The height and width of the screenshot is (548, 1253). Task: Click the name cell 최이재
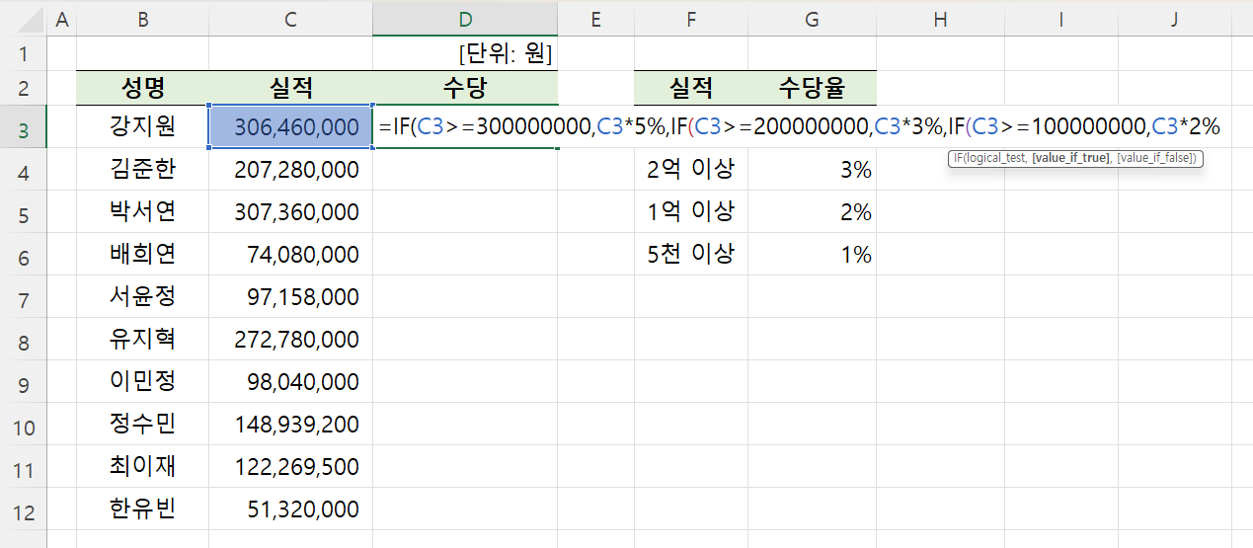pos(142,467)
